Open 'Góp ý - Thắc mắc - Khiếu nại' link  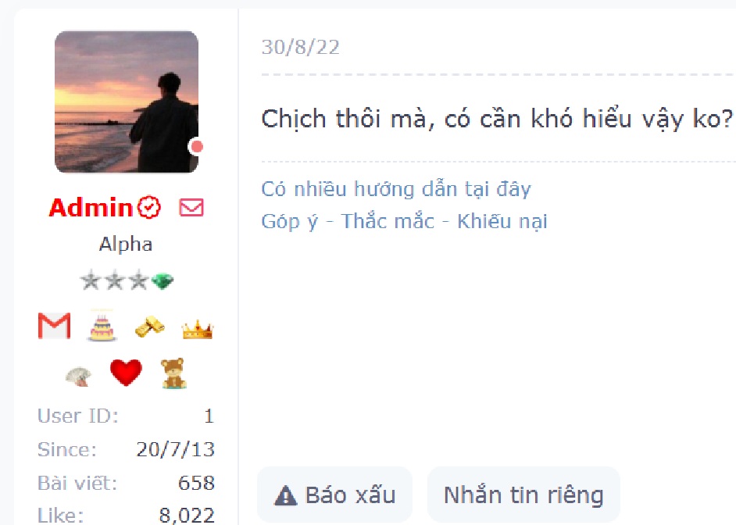pos(404,221)
